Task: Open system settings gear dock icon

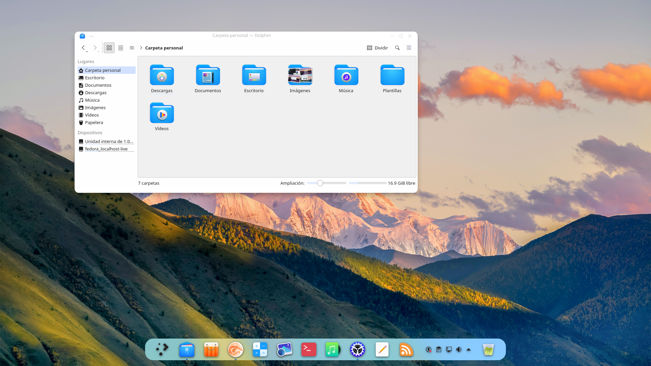Action: click(357, 349)
